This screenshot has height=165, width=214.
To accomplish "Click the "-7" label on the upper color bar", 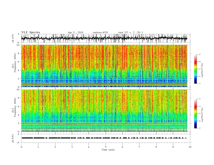I will (x=199, y=84).
